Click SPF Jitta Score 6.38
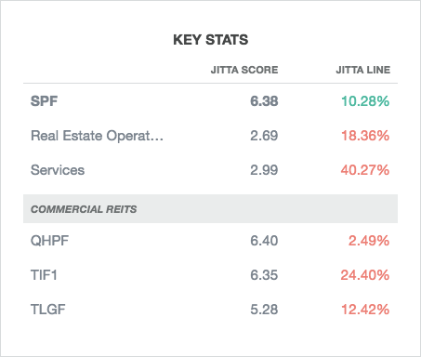 [x=264, y=101]
